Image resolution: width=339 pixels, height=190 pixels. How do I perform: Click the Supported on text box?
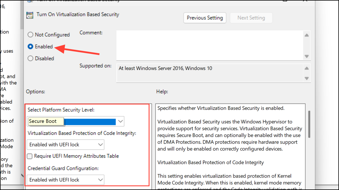coord(210,73)
